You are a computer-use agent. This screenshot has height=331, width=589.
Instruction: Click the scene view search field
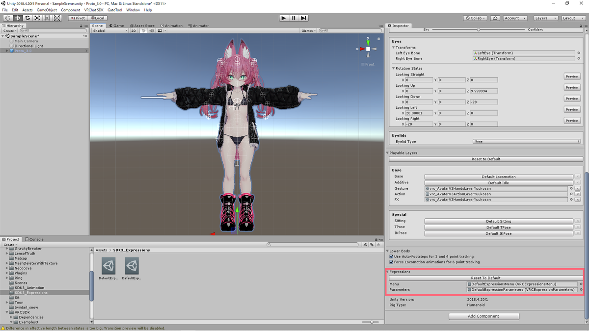point(350,30)
